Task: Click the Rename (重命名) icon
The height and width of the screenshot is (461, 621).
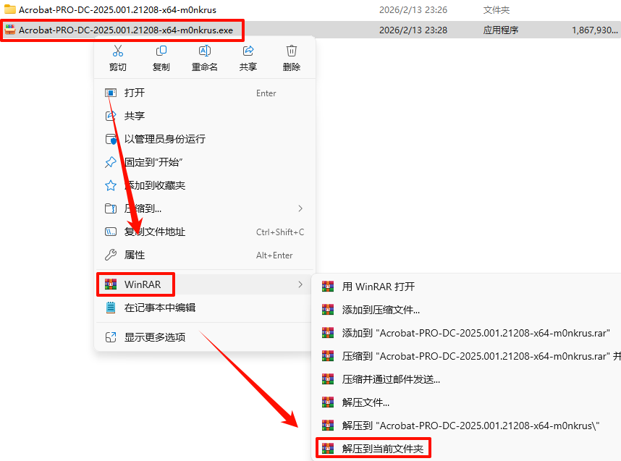Action: 205,51
